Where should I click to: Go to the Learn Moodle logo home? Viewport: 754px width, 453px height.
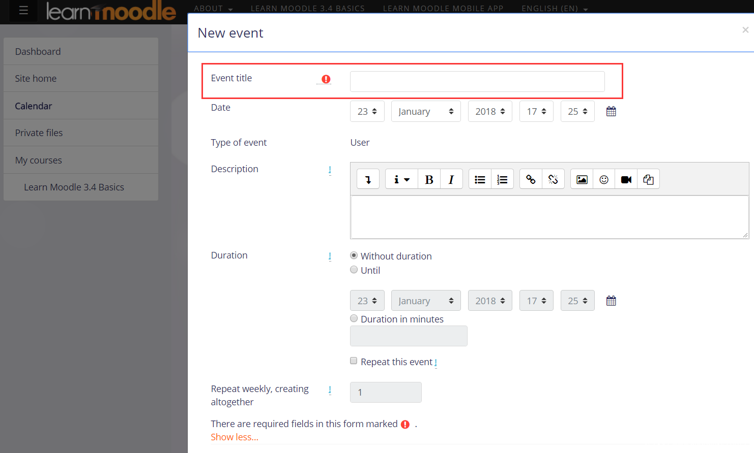111,11
